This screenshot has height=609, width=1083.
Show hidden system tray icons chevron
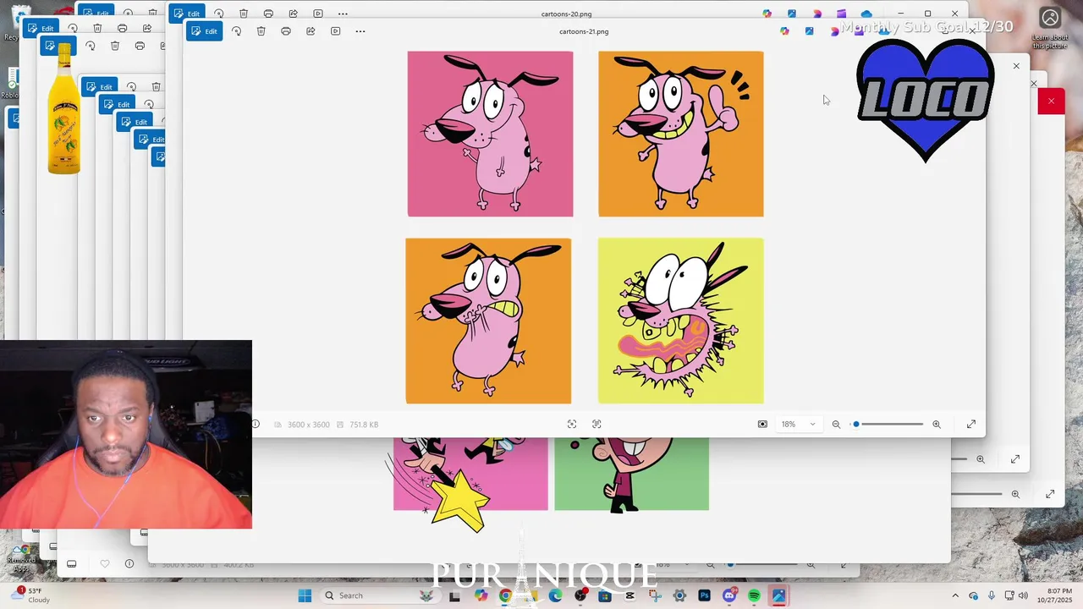[x=955, y=595]
